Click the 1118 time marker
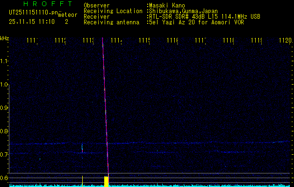Screen dimensions: 294x187 (228, 41)
